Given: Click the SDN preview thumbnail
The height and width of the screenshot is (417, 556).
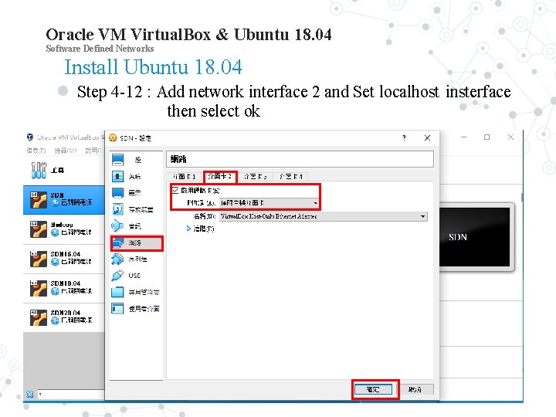Looking at the screenshot, I should click(474, 237).
